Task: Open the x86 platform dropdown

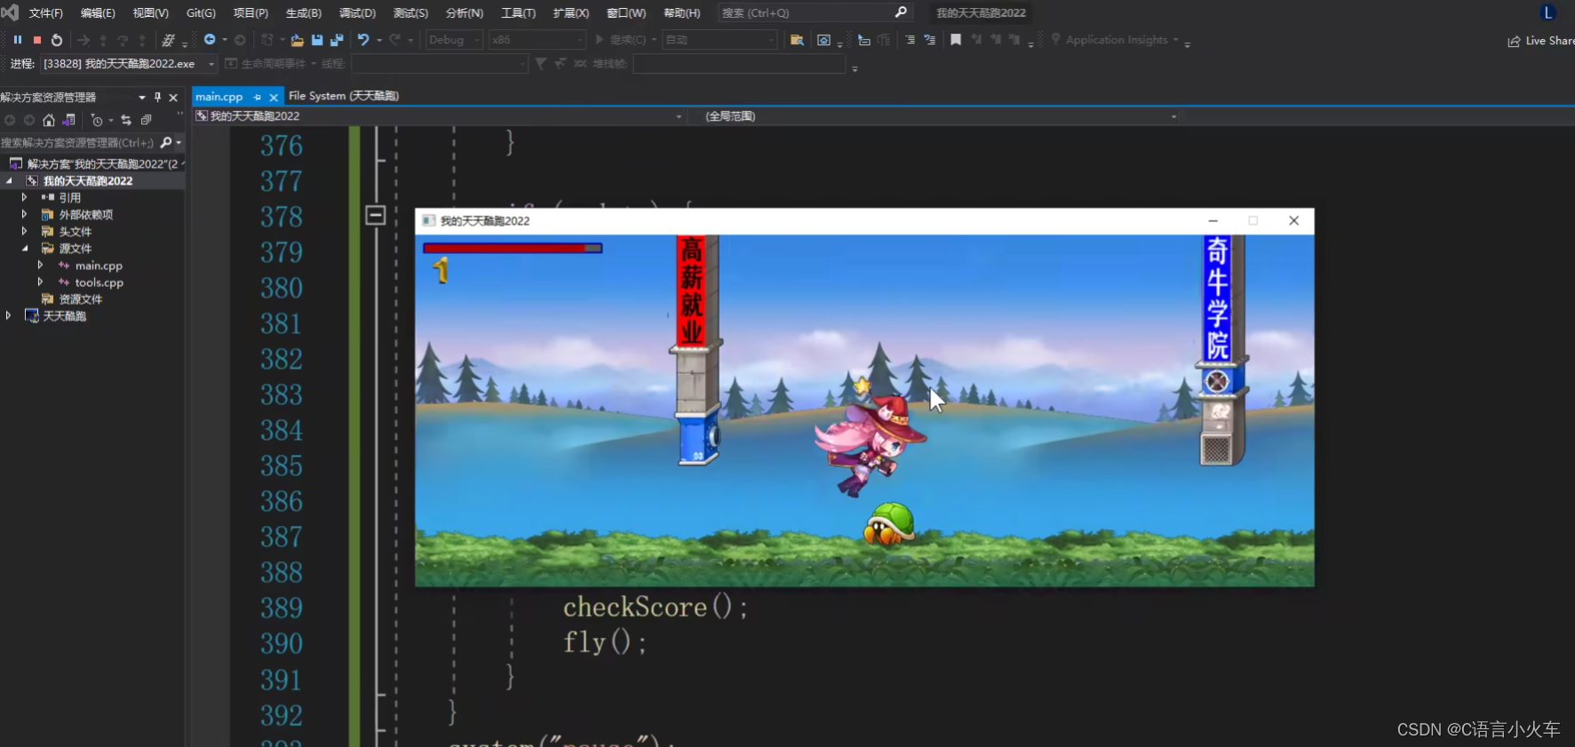Action: point(537,40)
